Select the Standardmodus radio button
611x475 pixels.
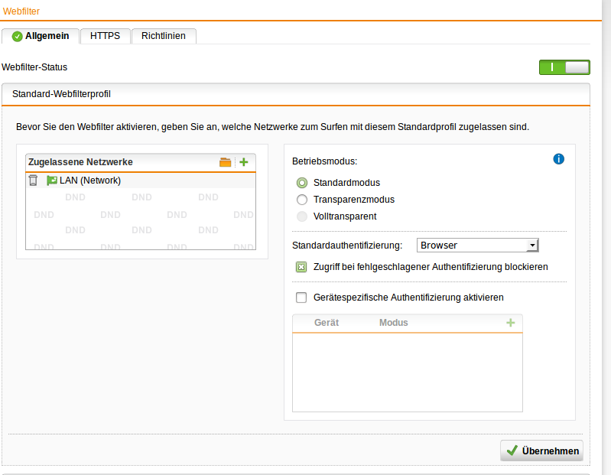click(x=302, y=183)
